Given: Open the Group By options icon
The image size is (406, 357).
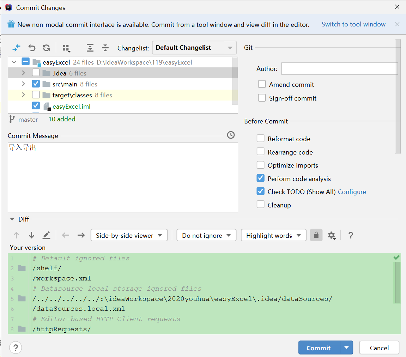Looking at the screenshot, I should 67,48.
